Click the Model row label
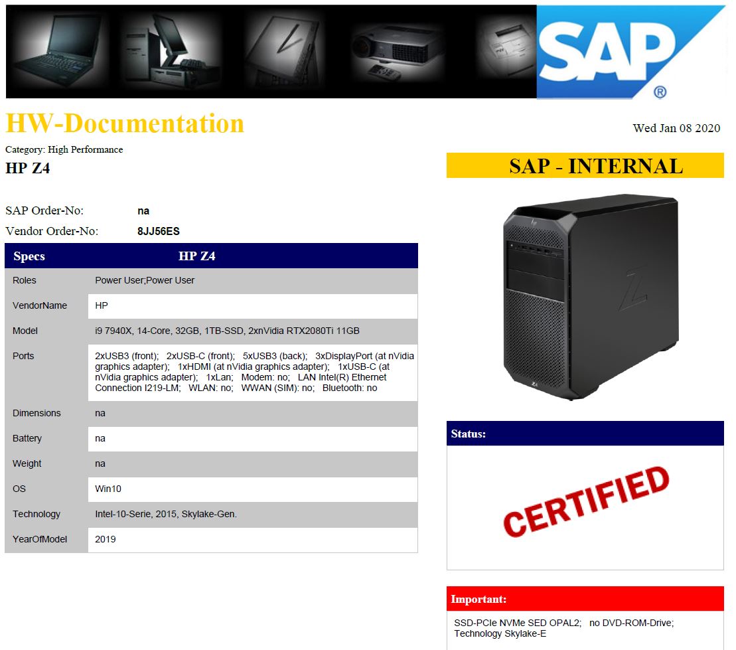The height and width of the screenshot is (650, 736). click(25, 331)
